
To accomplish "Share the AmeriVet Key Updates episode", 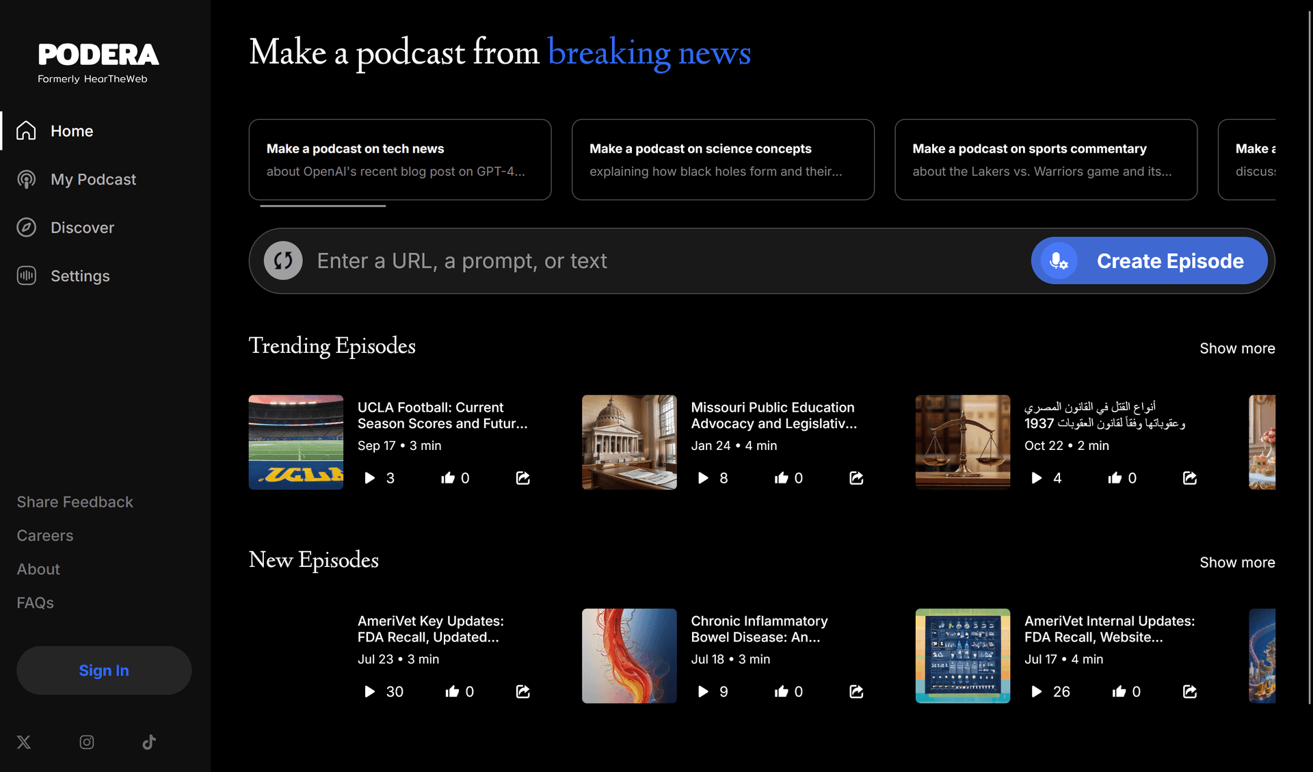I will [x=523, y=692].
